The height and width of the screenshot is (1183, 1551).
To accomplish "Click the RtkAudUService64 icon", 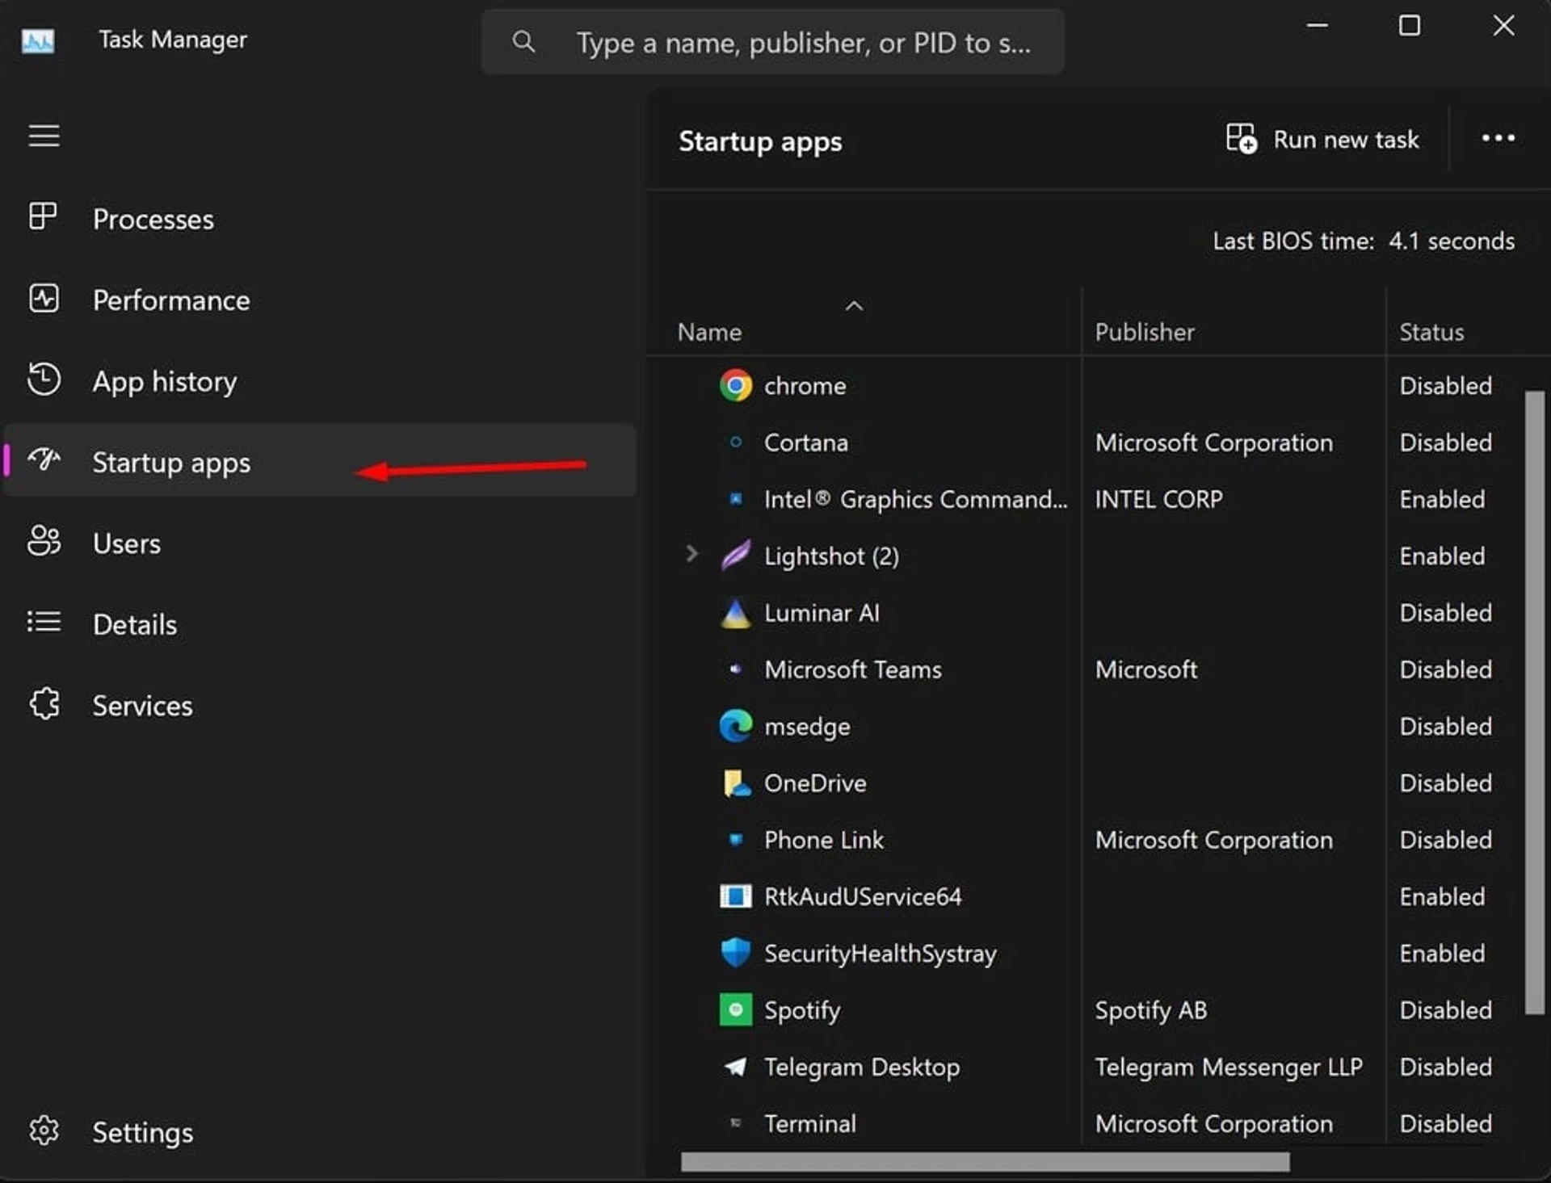I will click(x=735, y=896).
